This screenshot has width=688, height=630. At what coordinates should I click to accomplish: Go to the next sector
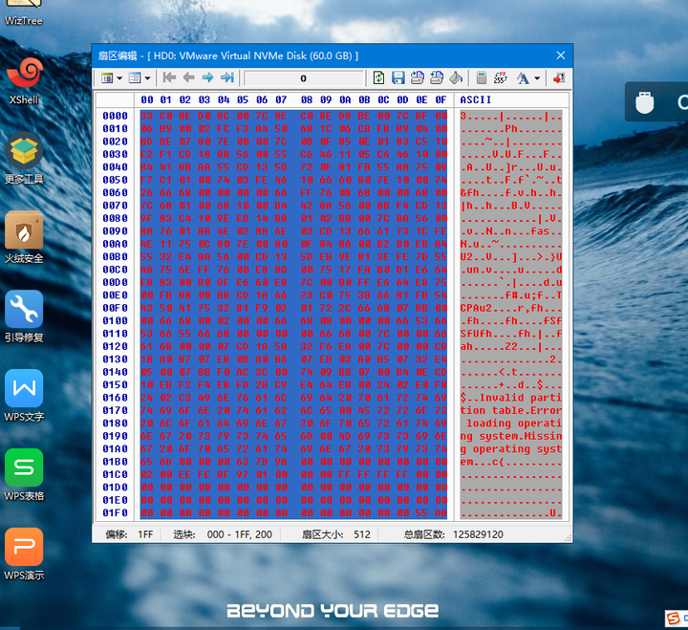(x=207, y=77)
